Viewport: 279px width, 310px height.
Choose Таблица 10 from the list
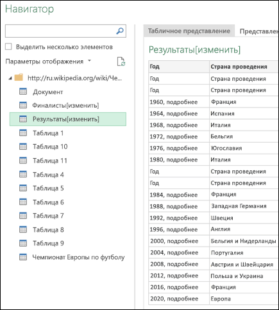[x=50, y=147]
